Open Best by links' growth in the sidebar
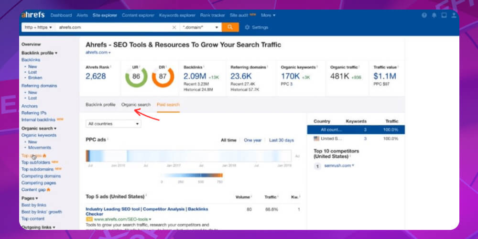Viewport: 478px width, 239px height. click(x=42, y=212)
